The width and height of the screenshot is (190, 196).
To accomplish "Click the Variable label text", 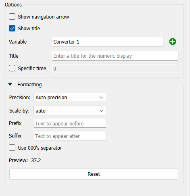I will point(18,42).
